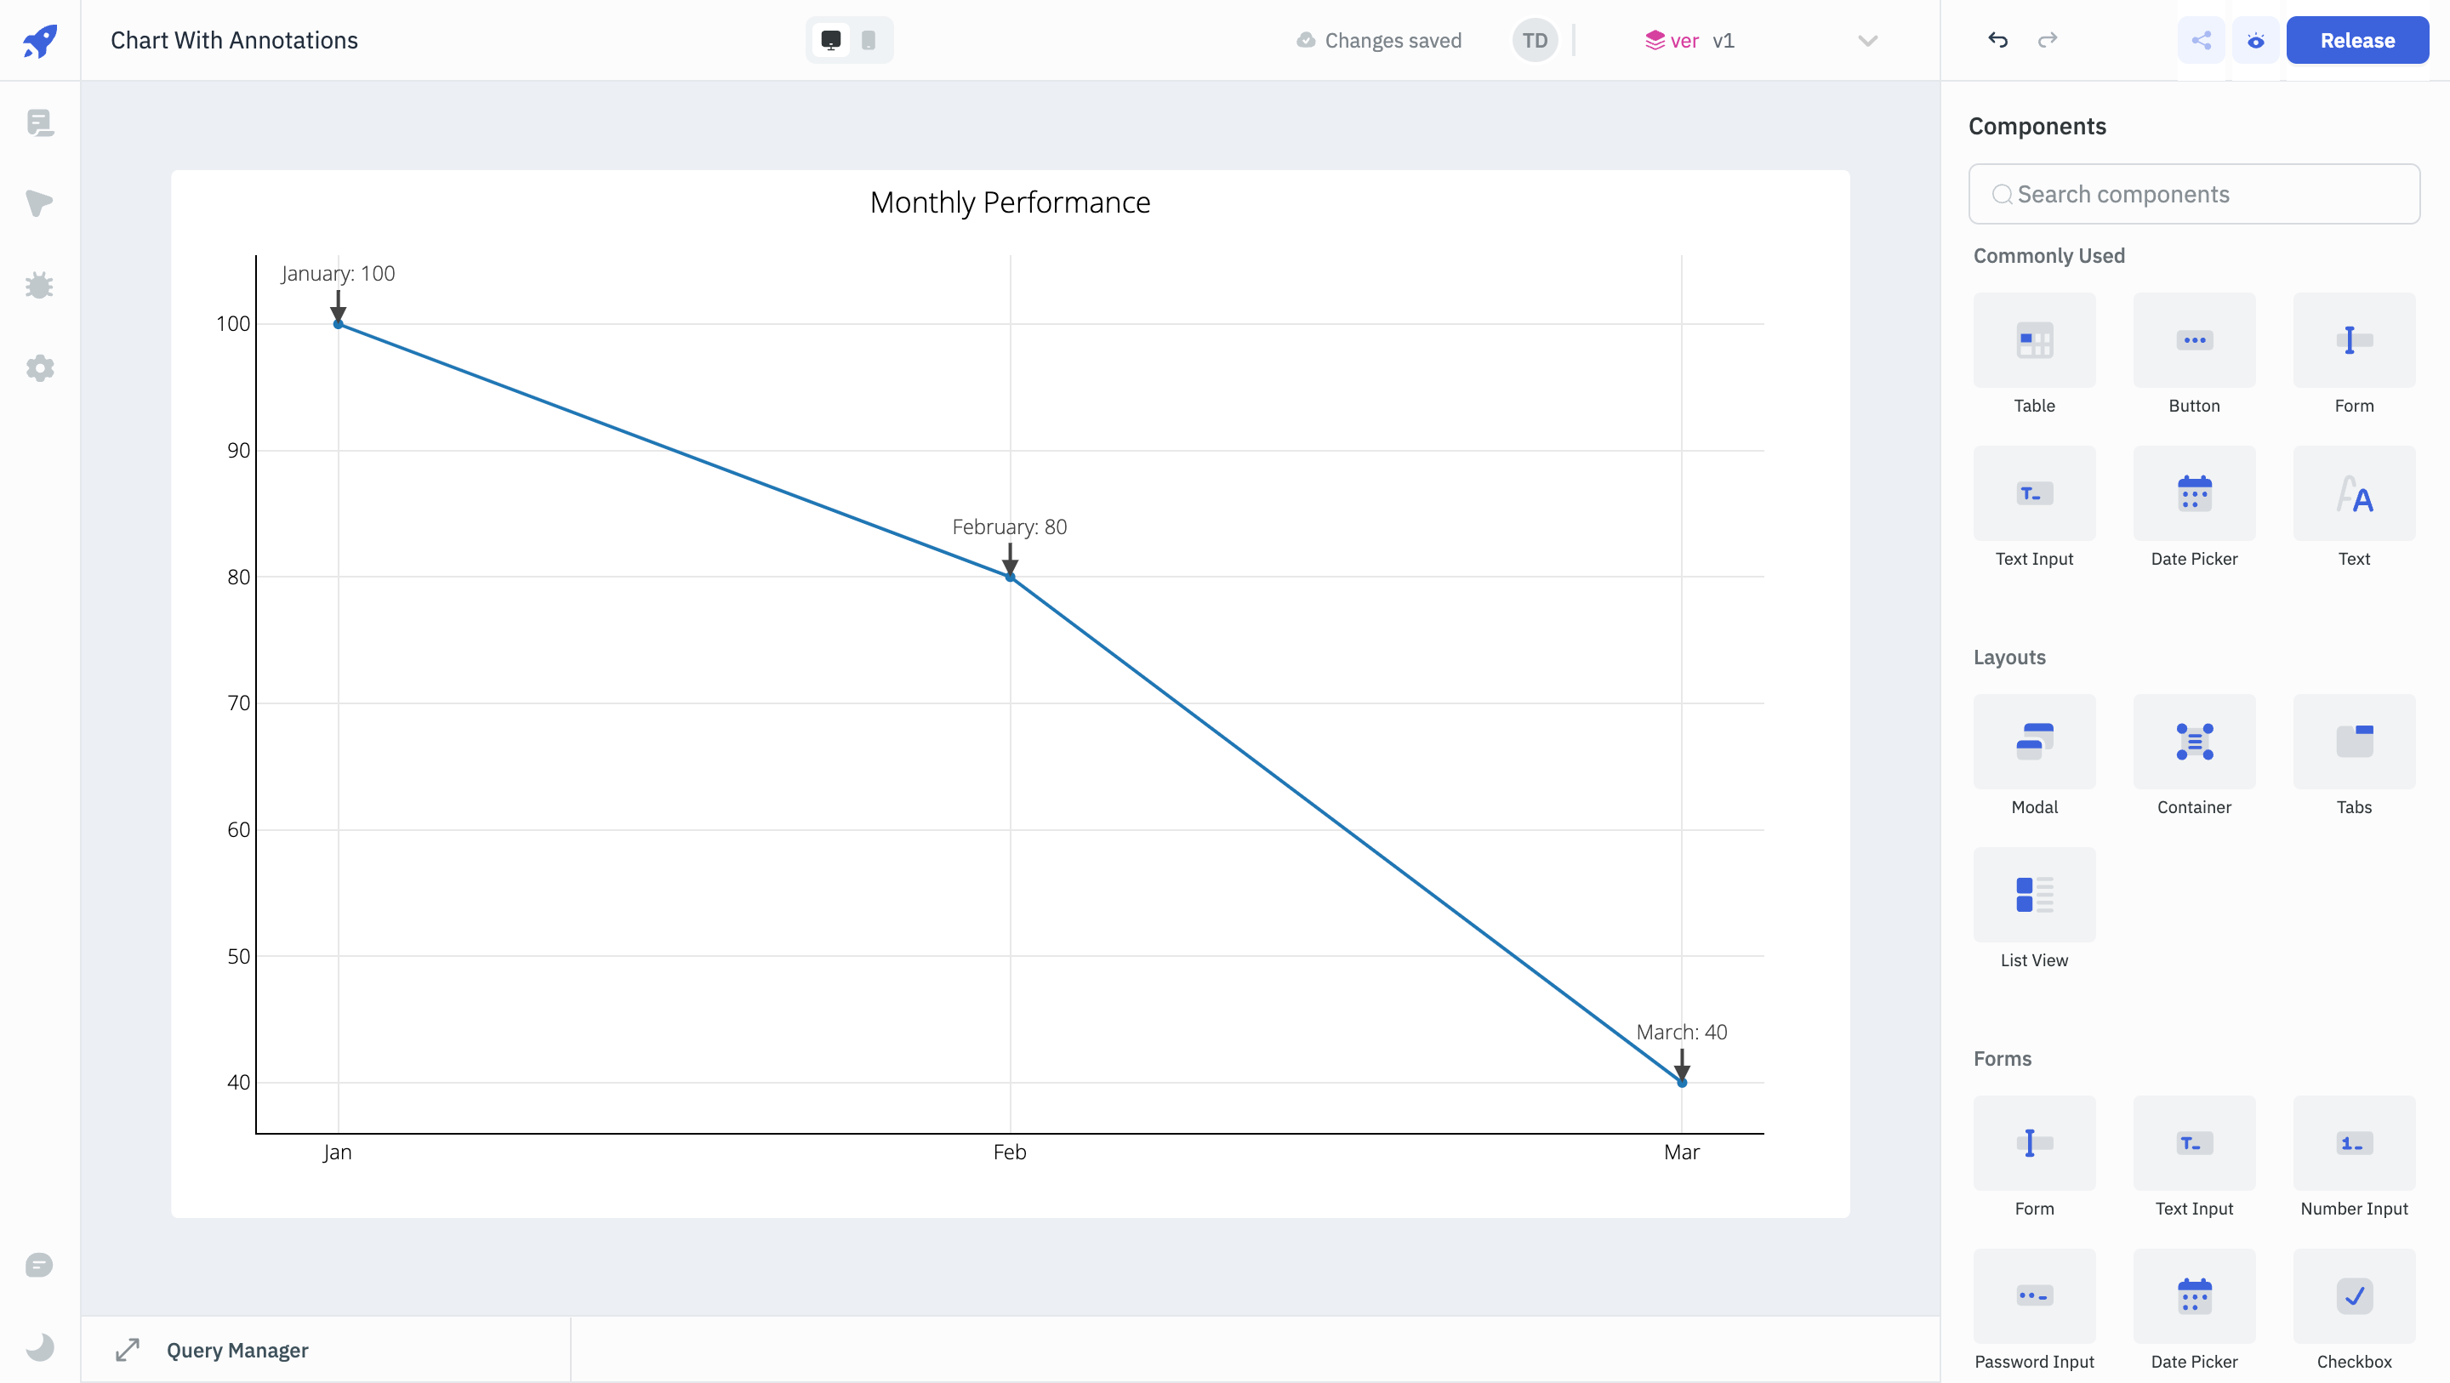Switch to mobile layout view
The width and height of the screenshot is (2450, 1383).
(x=869, y=40)
